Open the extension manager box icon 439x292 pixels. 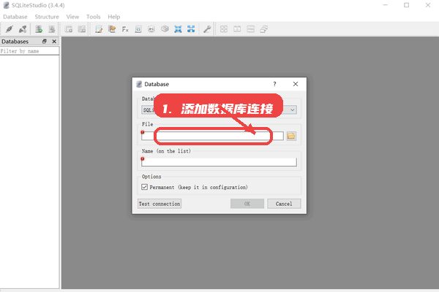coord(165,29)
